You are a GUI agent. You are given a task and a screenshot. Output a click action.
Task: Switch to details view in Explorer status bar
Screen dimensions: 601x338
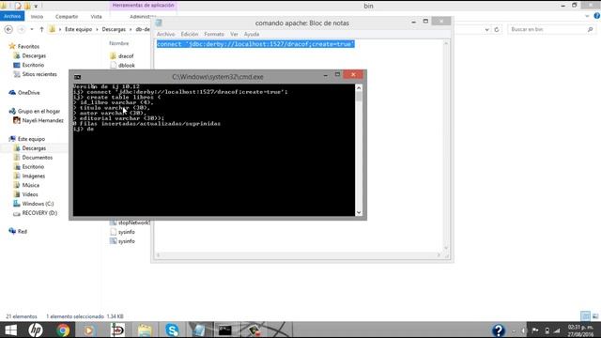click(585, 316)
